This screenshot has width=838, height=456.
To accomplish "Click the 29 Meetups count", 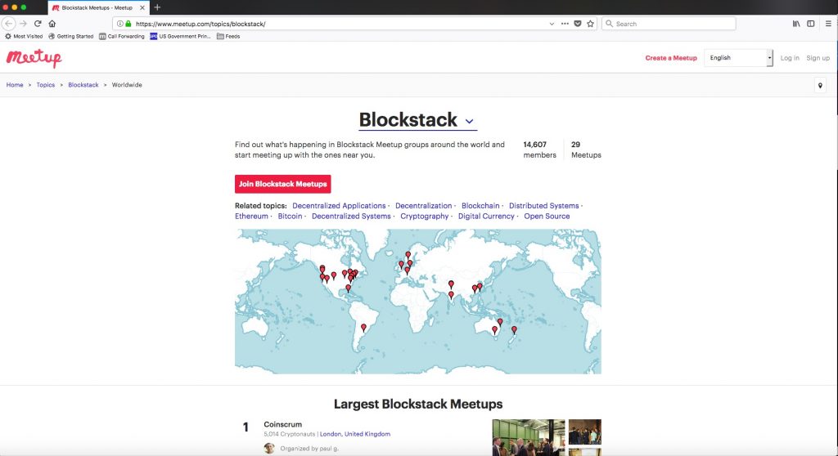I will point(586,150).
